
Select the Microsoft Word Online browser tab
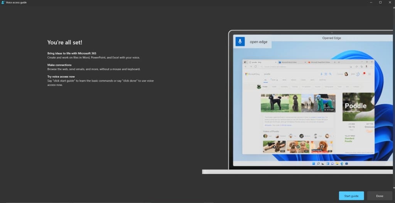pyautogui.click(x=289, y=62)
